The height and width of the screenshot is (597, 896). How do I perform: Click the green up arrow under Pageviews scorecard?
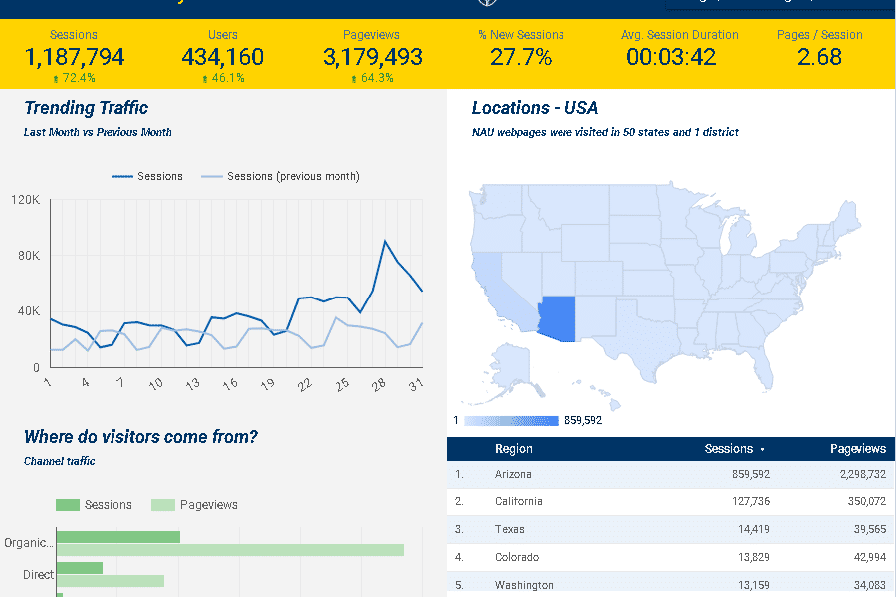pyautogui.click(x=354, y=78)
